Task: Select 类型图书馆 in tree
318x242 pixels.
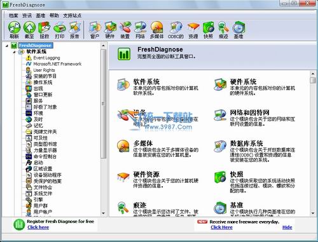Action: 45,144
